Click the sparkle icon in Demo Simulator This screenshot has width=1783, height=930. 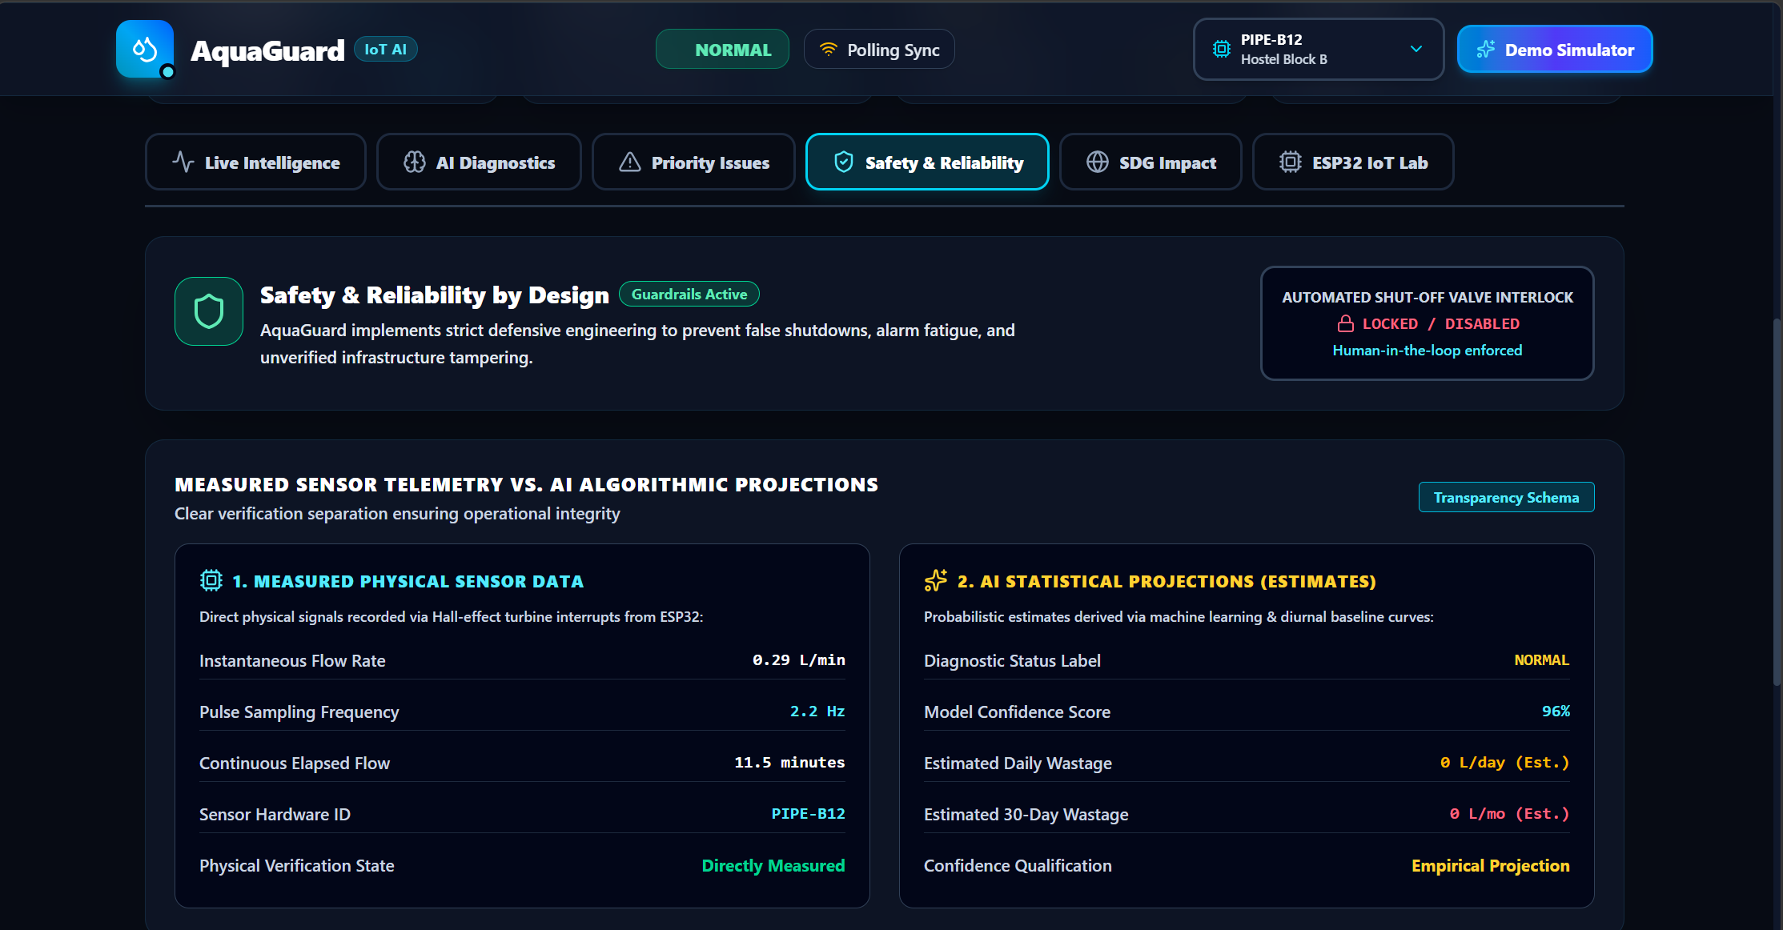coord(1485,50)
